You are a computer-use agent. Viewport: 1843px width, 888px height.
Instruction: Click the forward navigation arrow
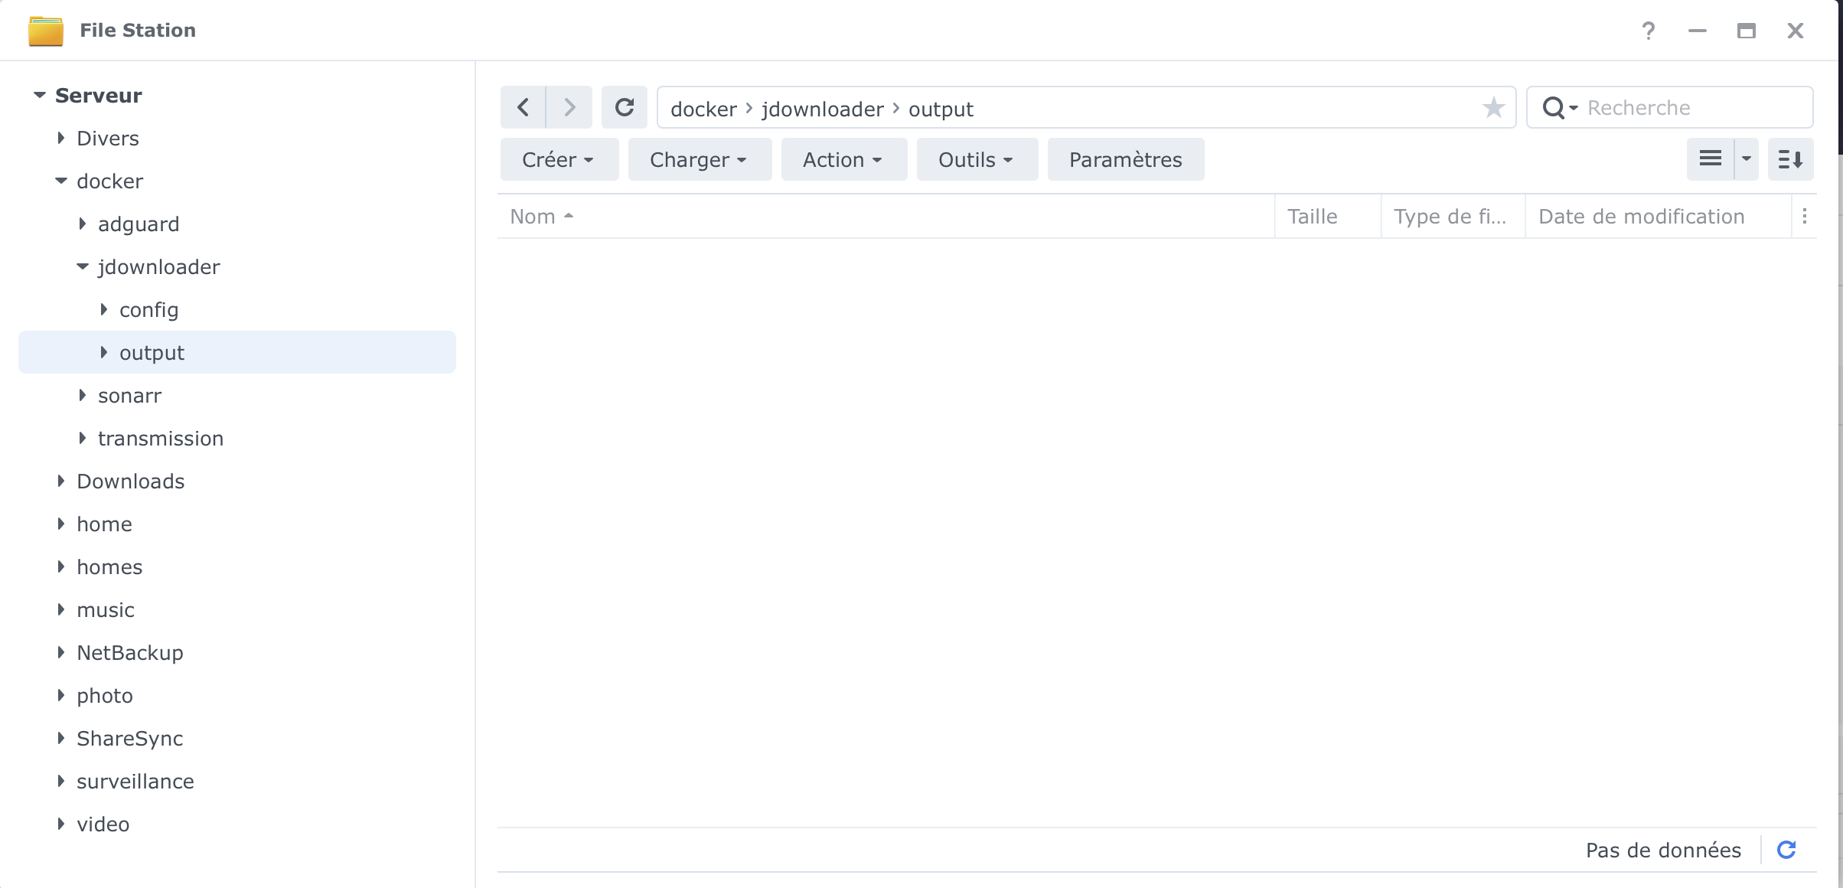(x=569, y=107)
